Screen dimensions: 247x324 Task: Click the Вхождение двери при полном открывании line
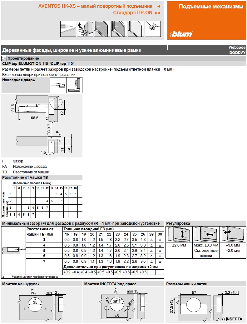tap(39, 75)
